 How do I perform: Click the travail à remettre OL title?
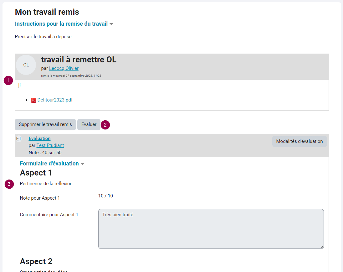click(x=79, y=60)
